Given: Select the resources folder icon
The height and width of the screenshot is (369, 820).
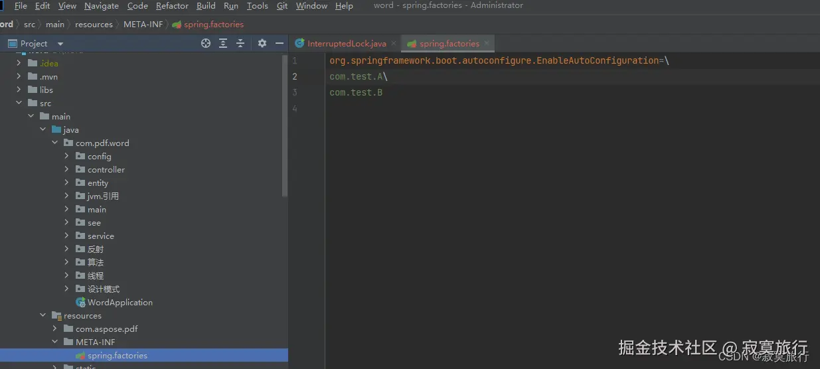Looking at the screenshot, I should click(x=56, y=315).
